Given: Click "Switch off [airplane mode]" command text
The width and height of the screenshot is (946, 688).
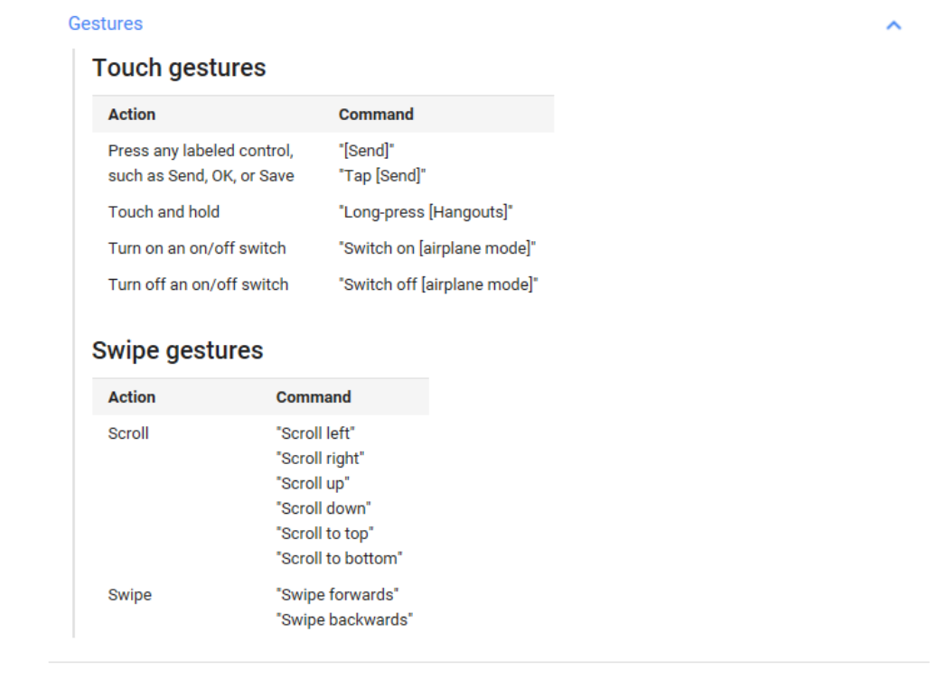Looking at the screenshot, I should (438, 284).
